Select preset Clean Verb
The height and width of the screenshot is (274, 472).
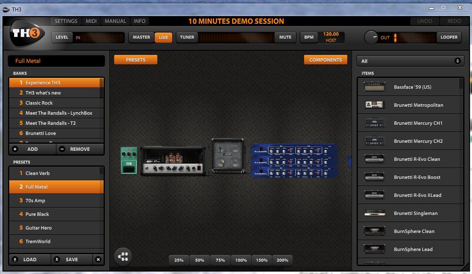56,173
